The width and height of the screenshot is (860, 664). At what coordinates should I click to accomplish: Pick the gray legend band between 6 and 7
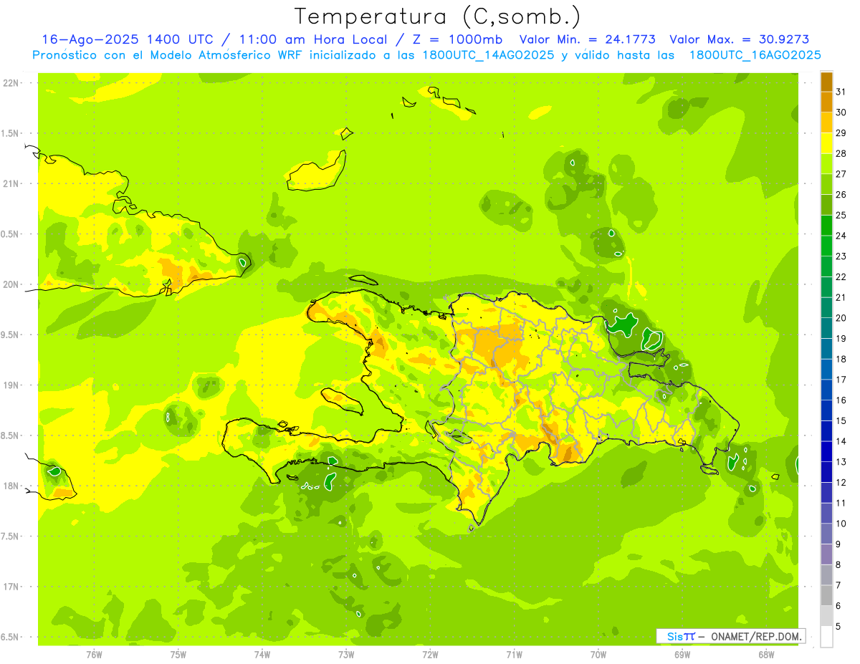(826, 595)
